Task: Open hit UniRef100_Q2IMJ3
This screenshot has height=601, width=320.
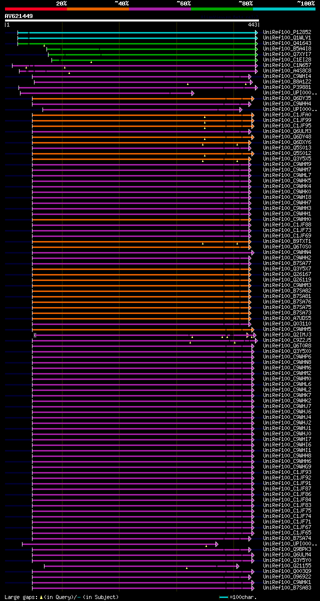Action: (x=287, y=334)
